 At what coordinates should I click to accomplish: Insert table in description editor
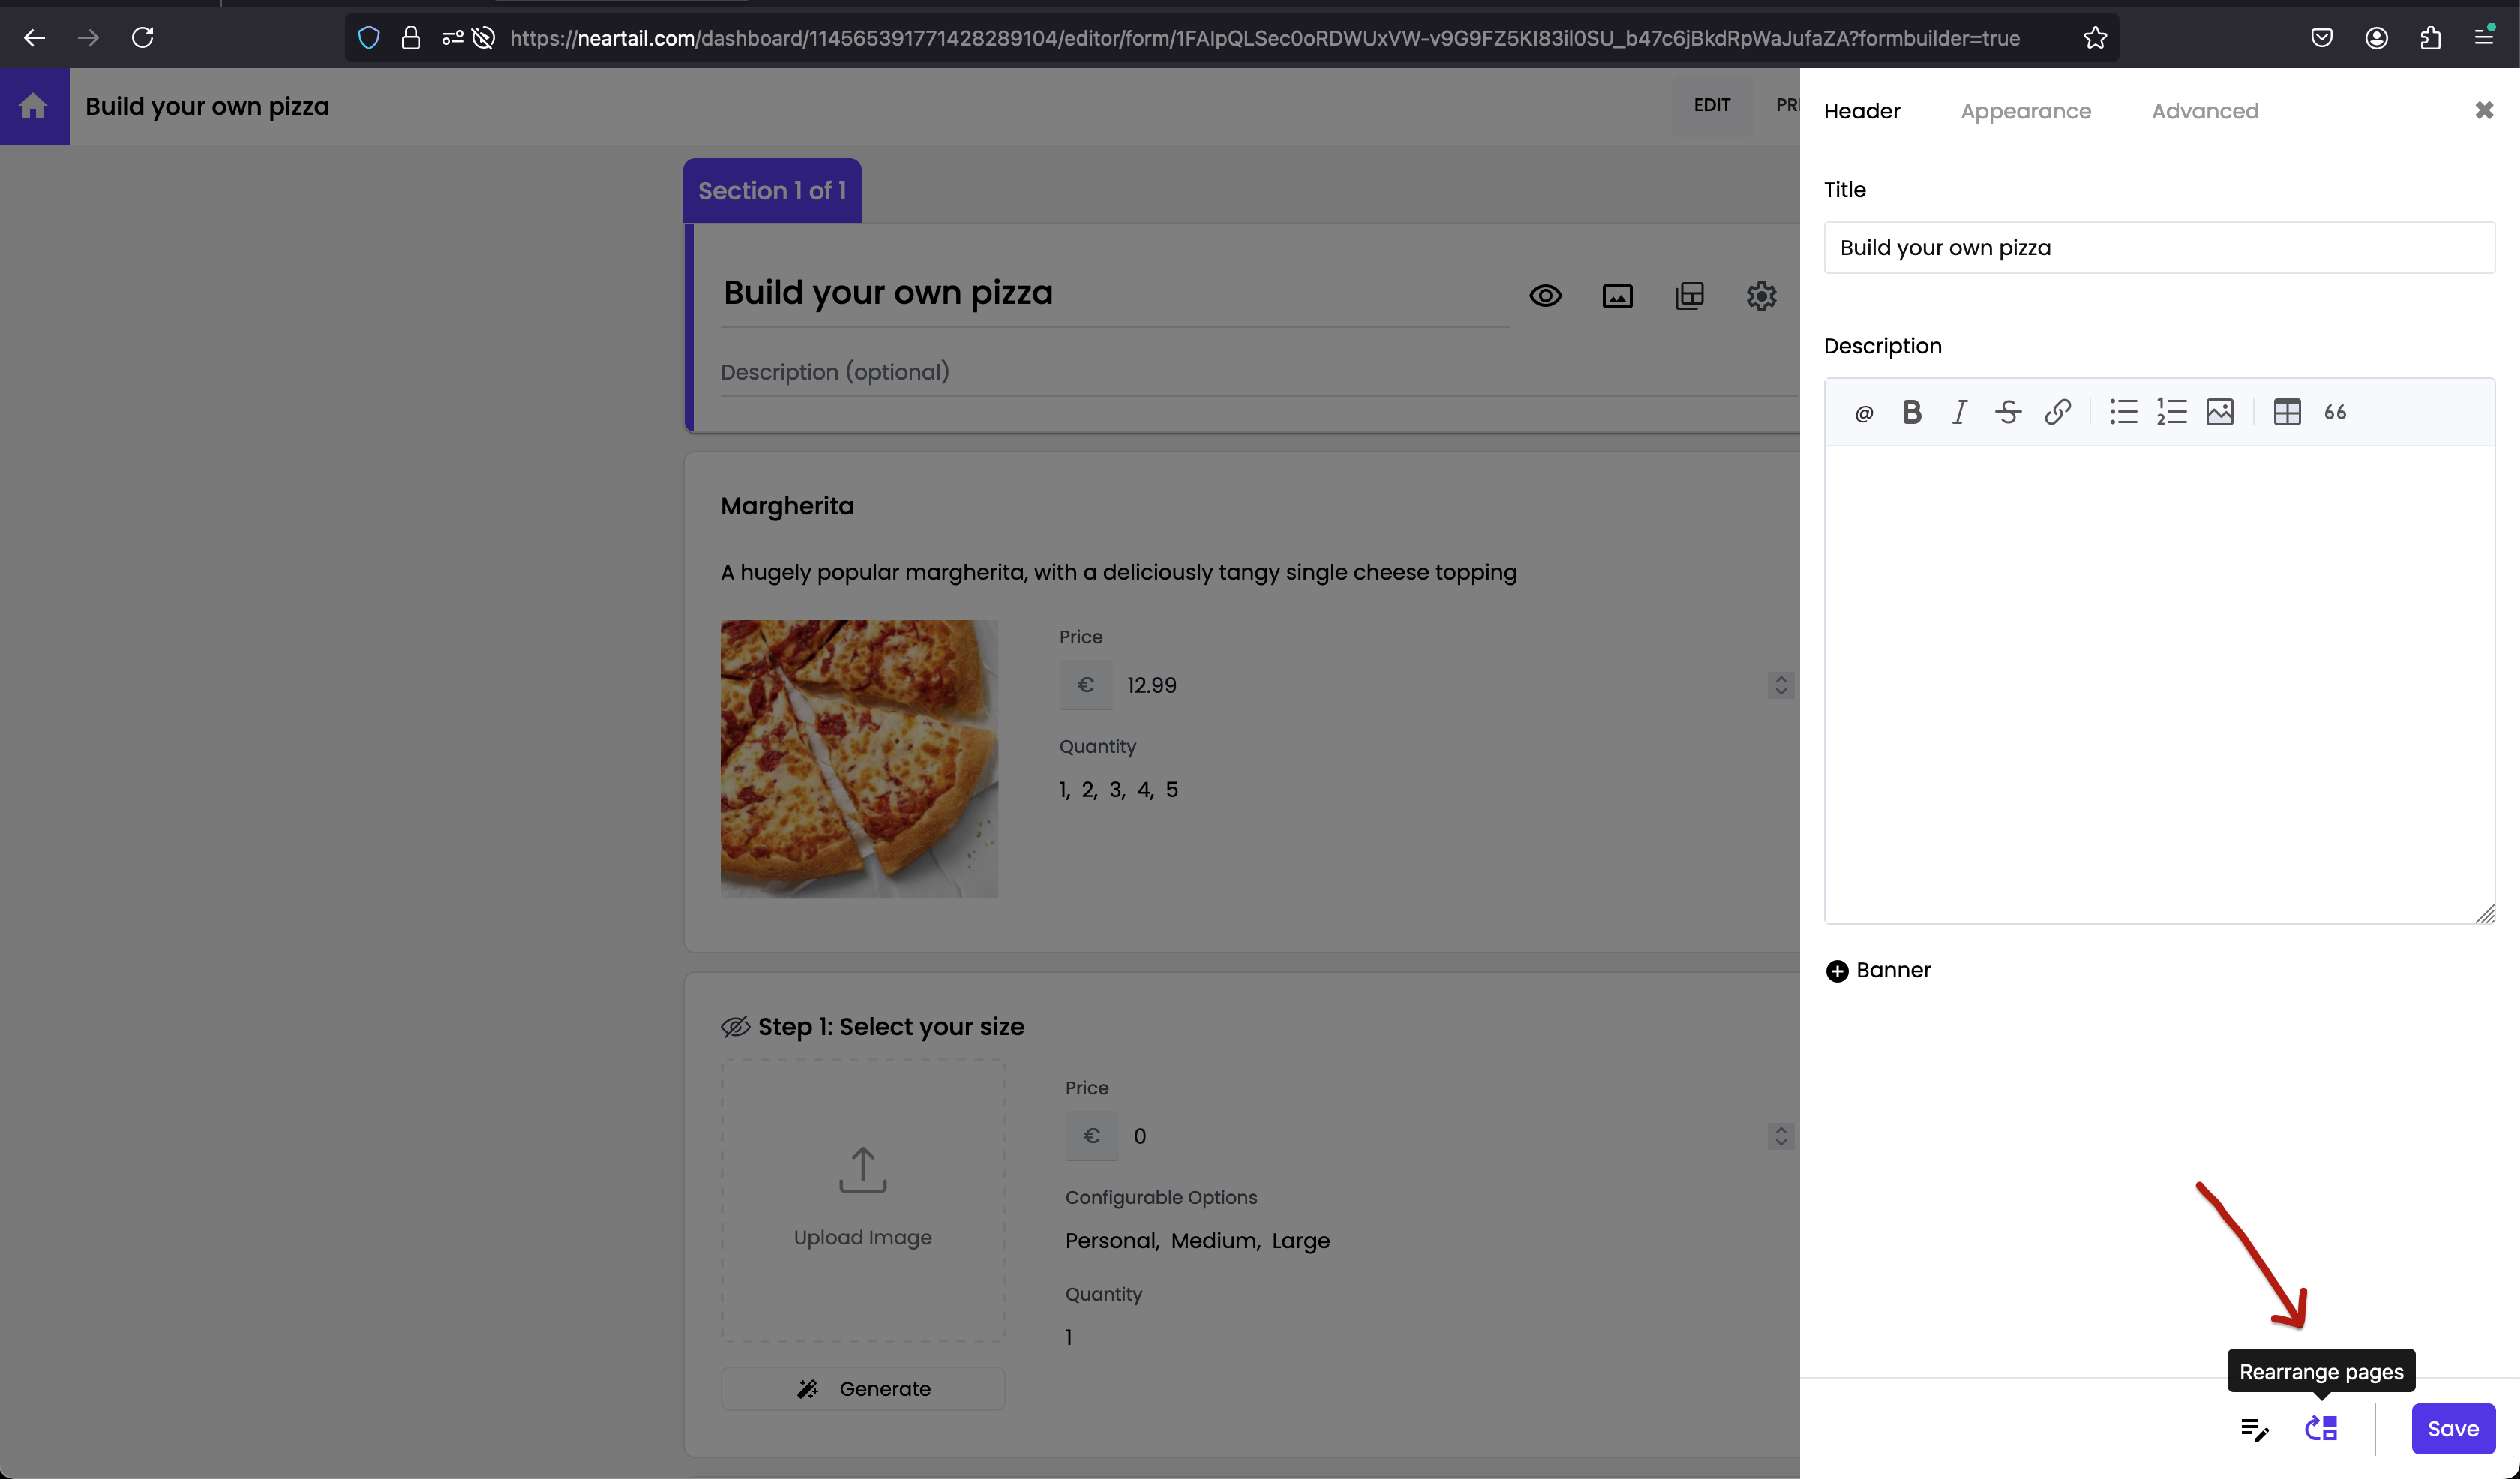[x=2286, y=412]
